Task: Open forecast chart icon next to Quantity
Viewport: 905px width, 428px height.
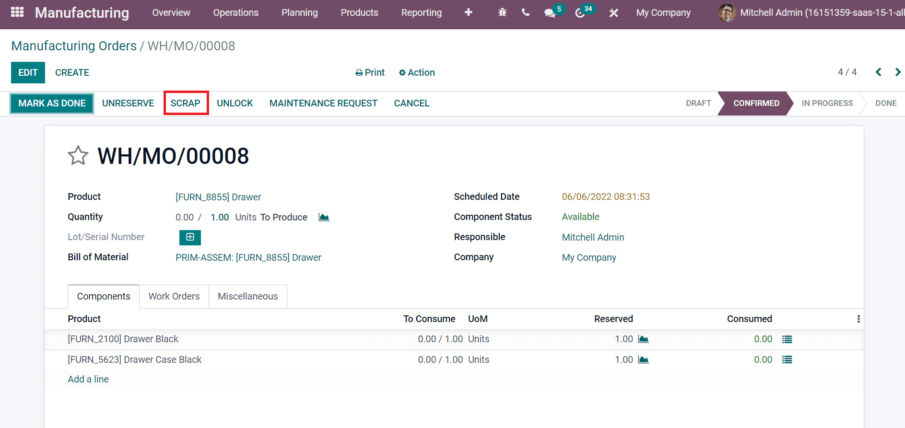Action: pyautogui.click(x=324, y=217)
